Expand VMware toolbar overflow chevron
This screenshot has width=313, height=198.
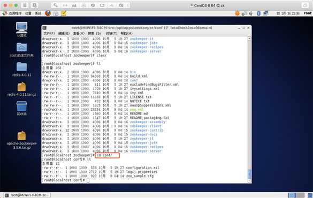128,5
